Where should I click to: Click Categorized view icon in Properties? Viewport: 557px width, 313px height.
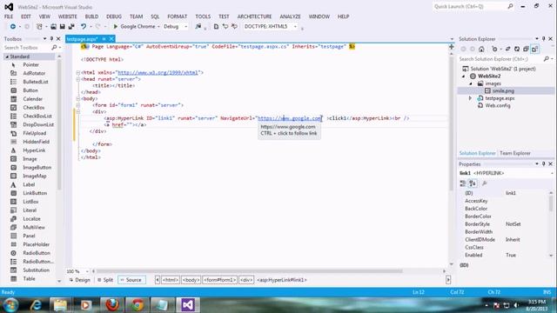pos(463,183)
